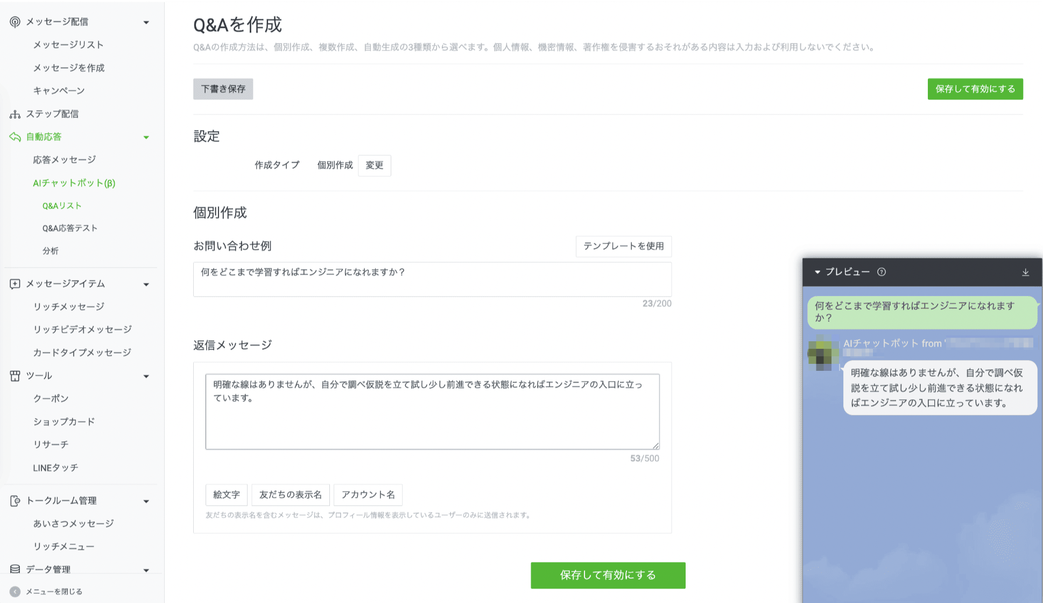
Task: Select キャンペーン from the sidebar
Action: click(59, 90)
